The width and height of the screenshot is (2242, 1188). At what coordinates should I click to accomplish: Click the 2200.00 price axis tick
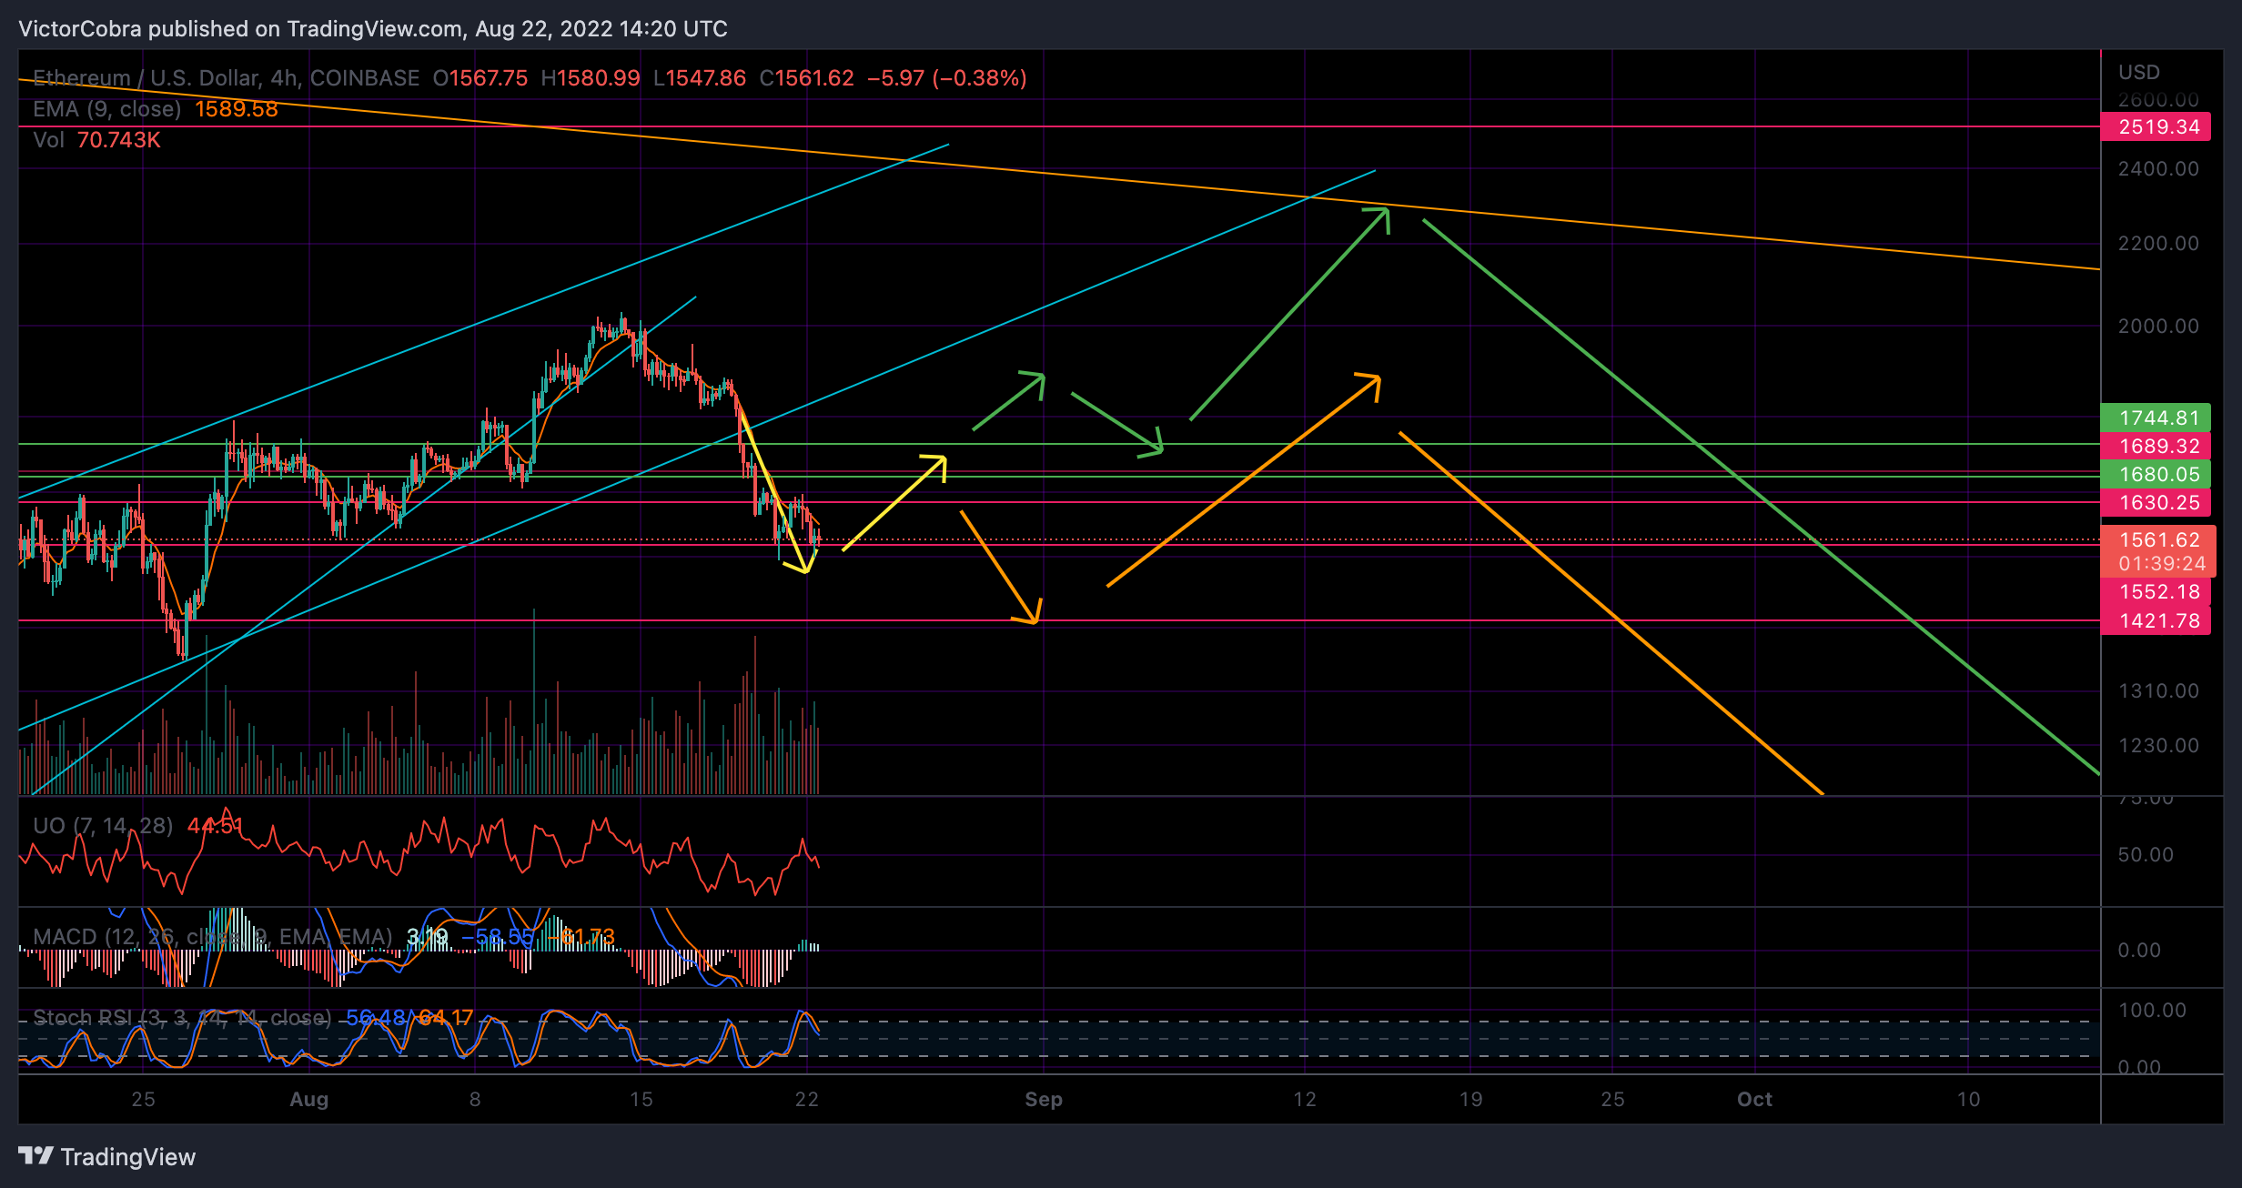coord(2157,243)
